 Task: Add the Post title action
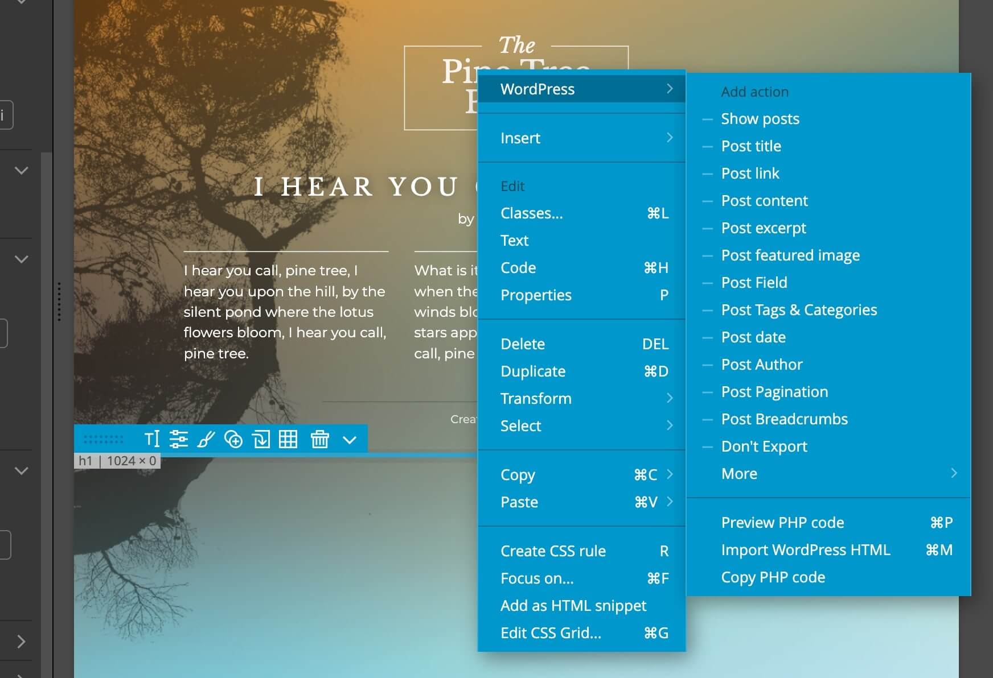coord(828,146)
